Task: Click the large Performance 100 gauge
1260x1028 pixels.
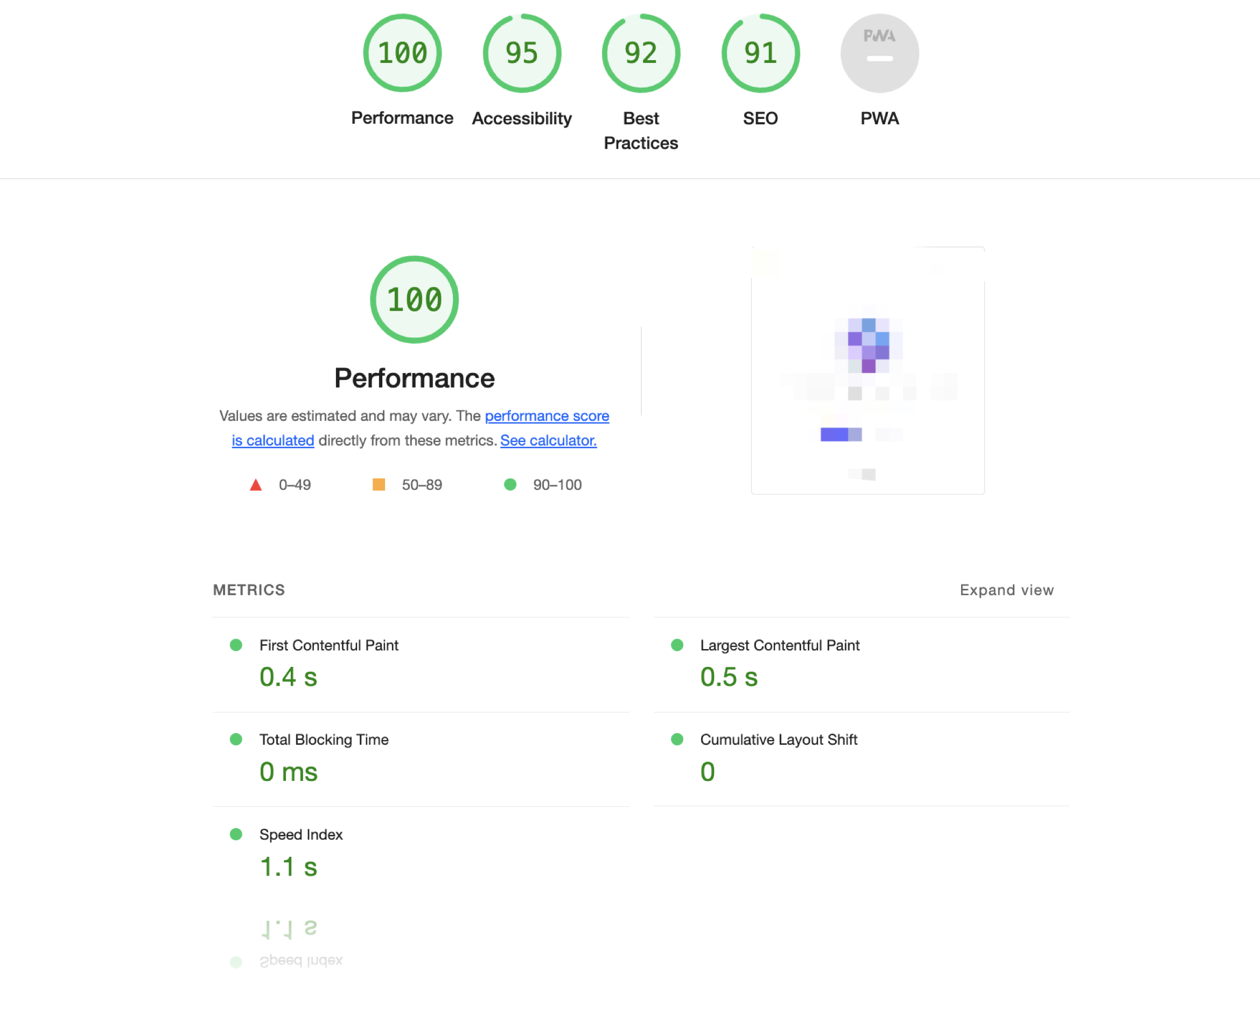Action: (x=415, y=300)
